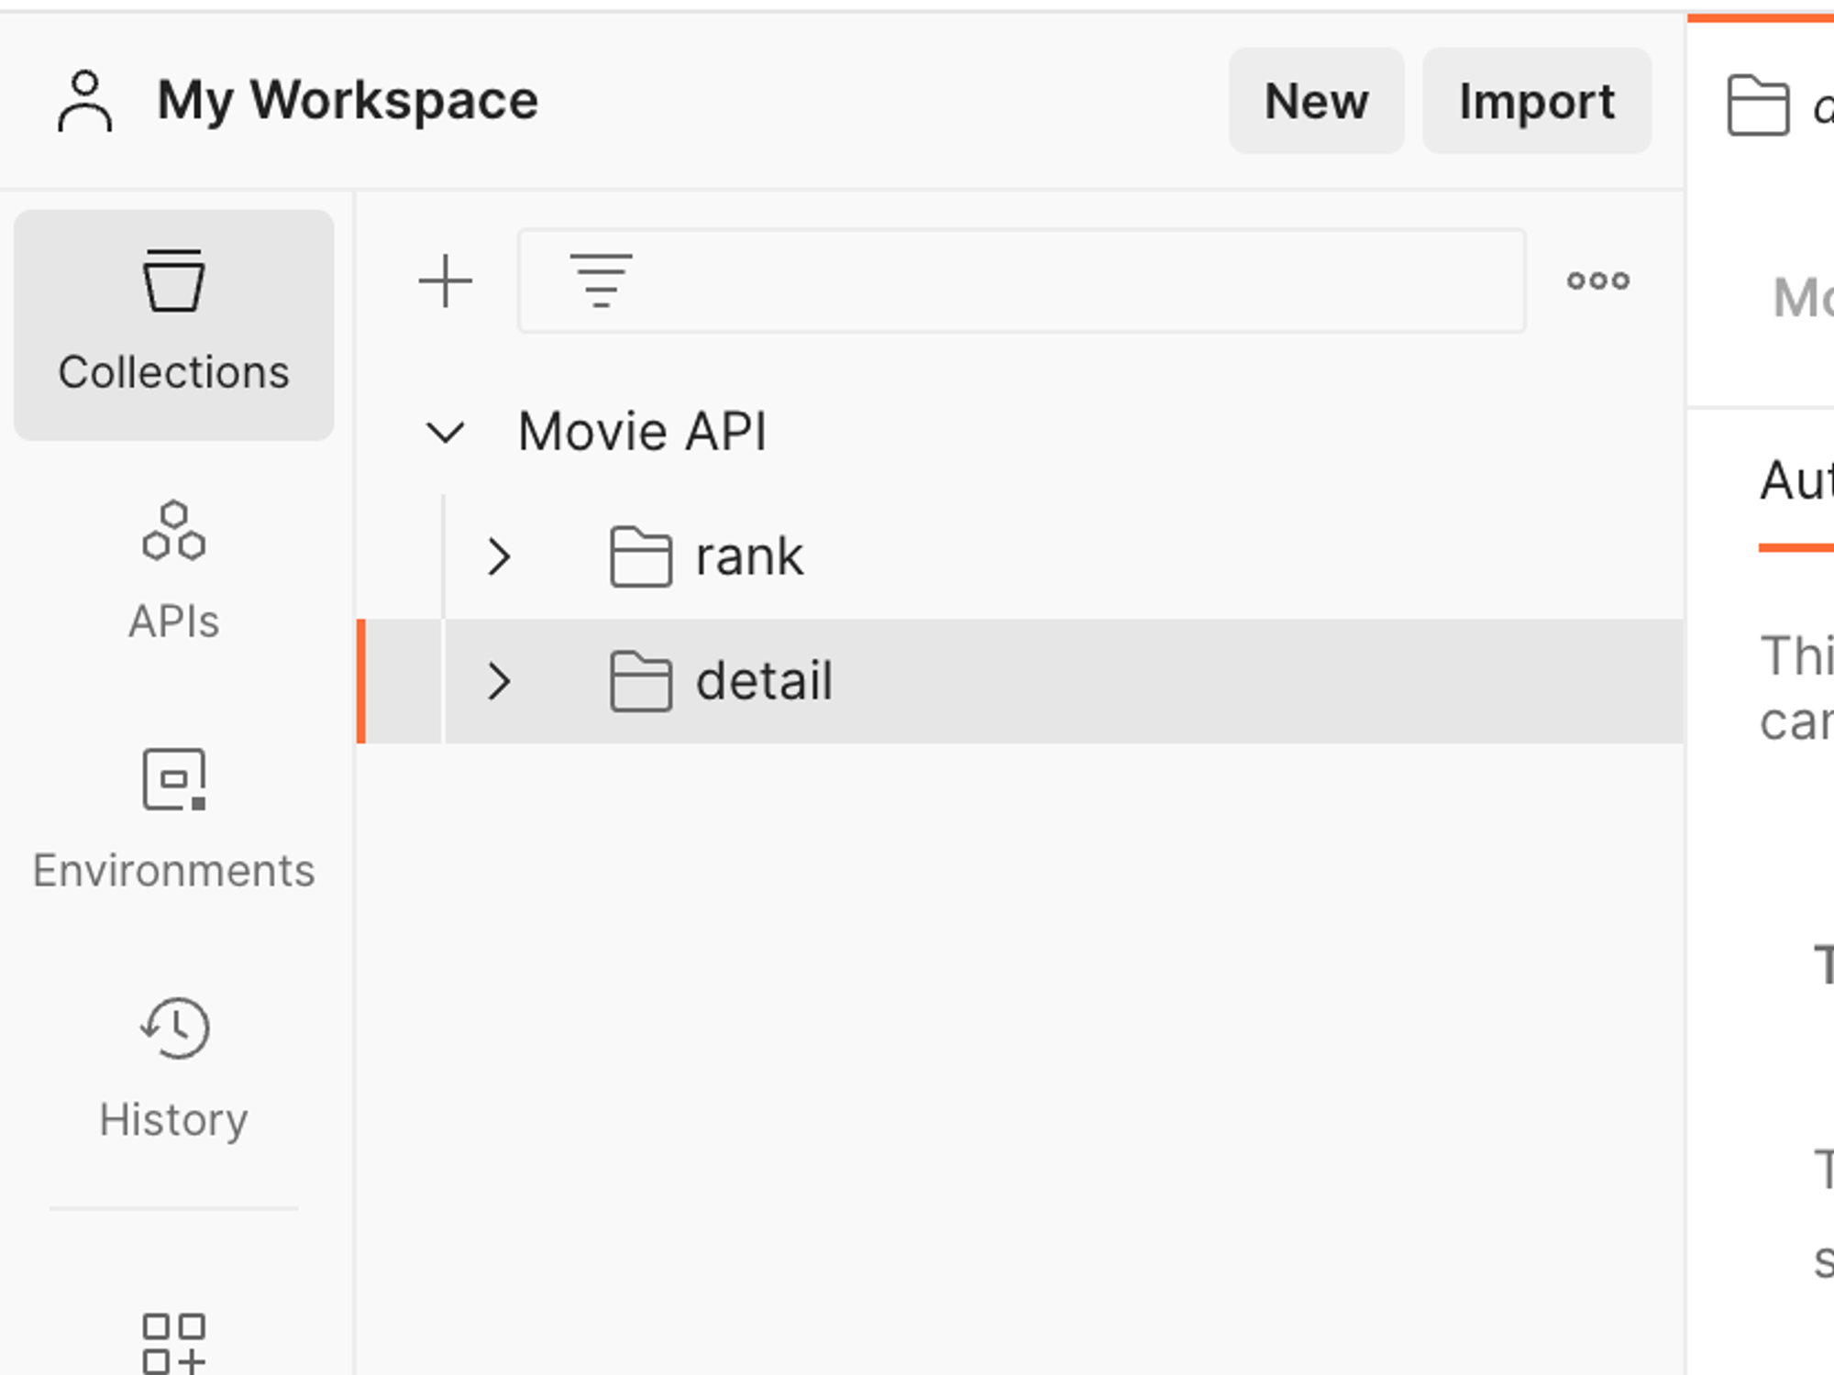Open the Collections sidebar panel

click(173, 324)
